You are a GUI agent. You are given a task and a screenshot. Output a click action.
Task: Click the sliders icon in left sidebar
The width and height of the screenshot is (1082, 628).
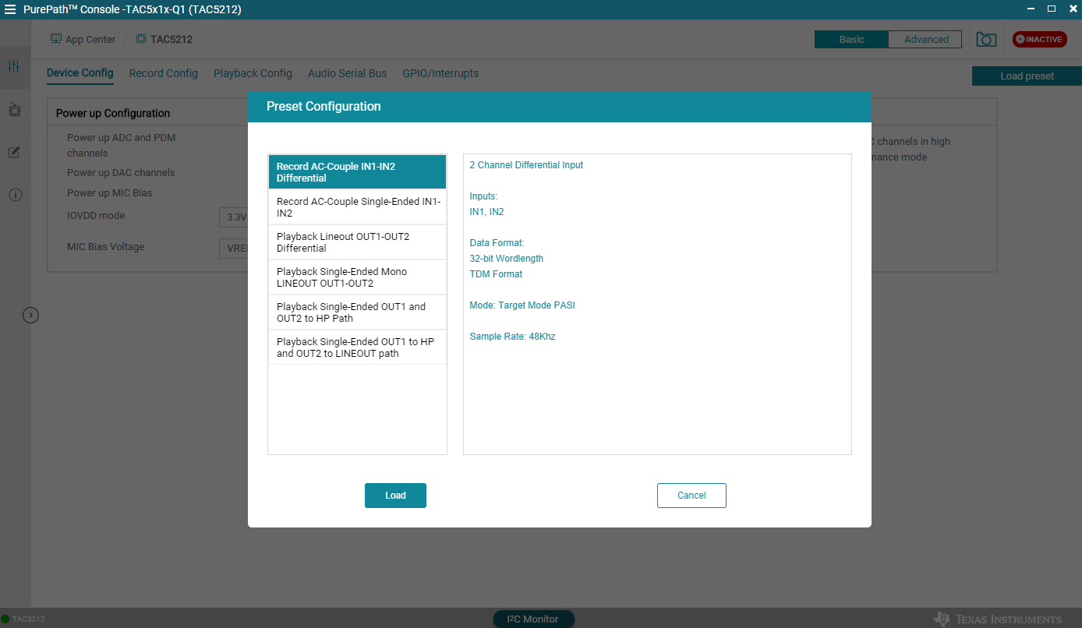click(14, 67)
